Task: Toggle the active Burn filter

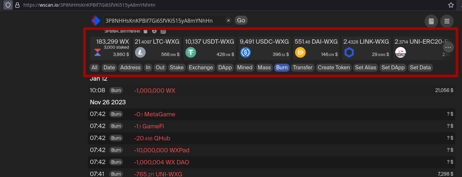Action: [x=282, y=68]
